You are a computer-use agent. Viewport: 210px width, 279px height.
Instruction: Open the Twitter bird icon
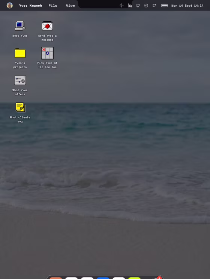click(x=154, y=6)
